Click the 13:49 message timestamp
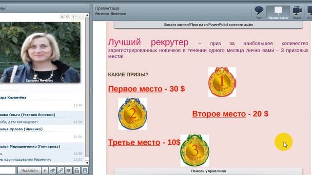This screenshot has height=175, width=312. point(78,105)
